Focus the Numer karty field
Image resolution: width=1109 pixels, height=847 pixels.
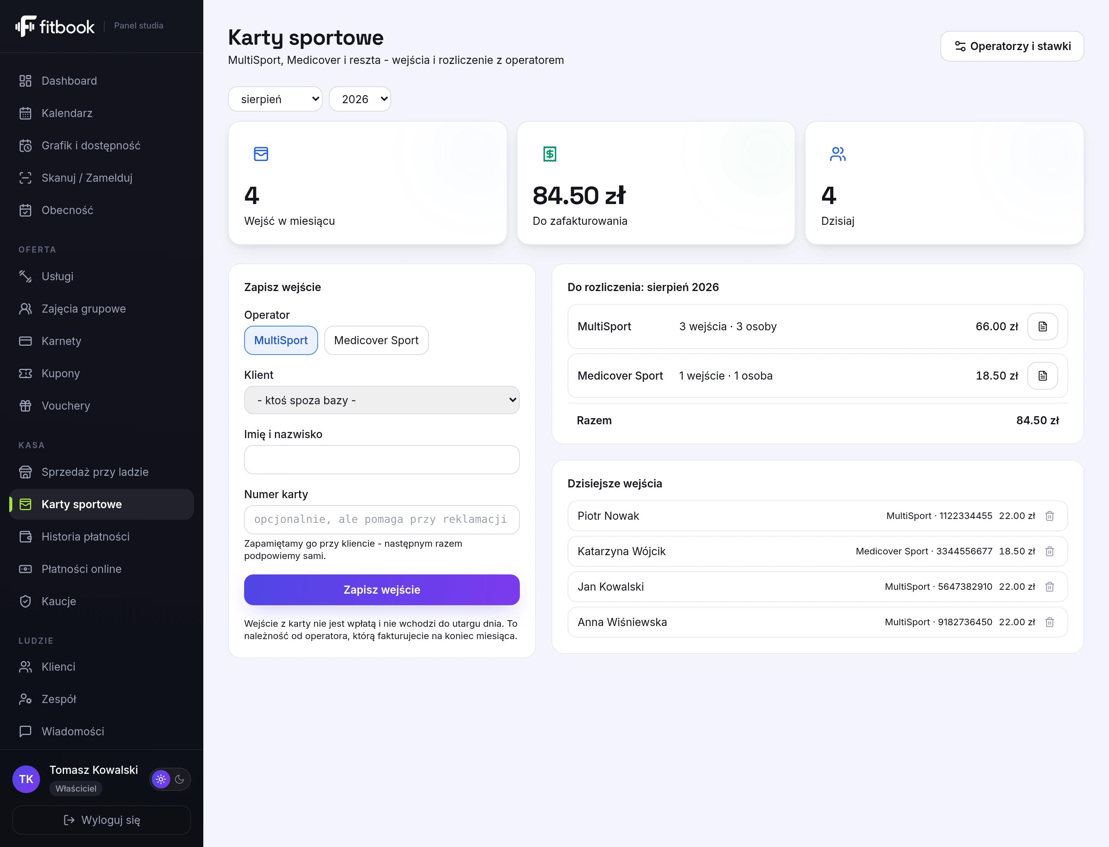coord(382,519)
